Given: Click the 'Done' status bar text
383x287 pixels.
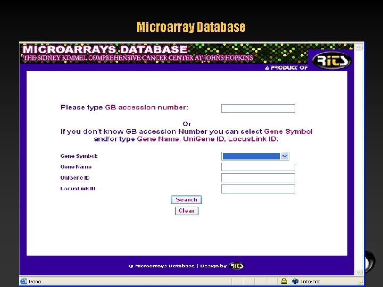Looking at the screenshot, I should click(35, 281).
